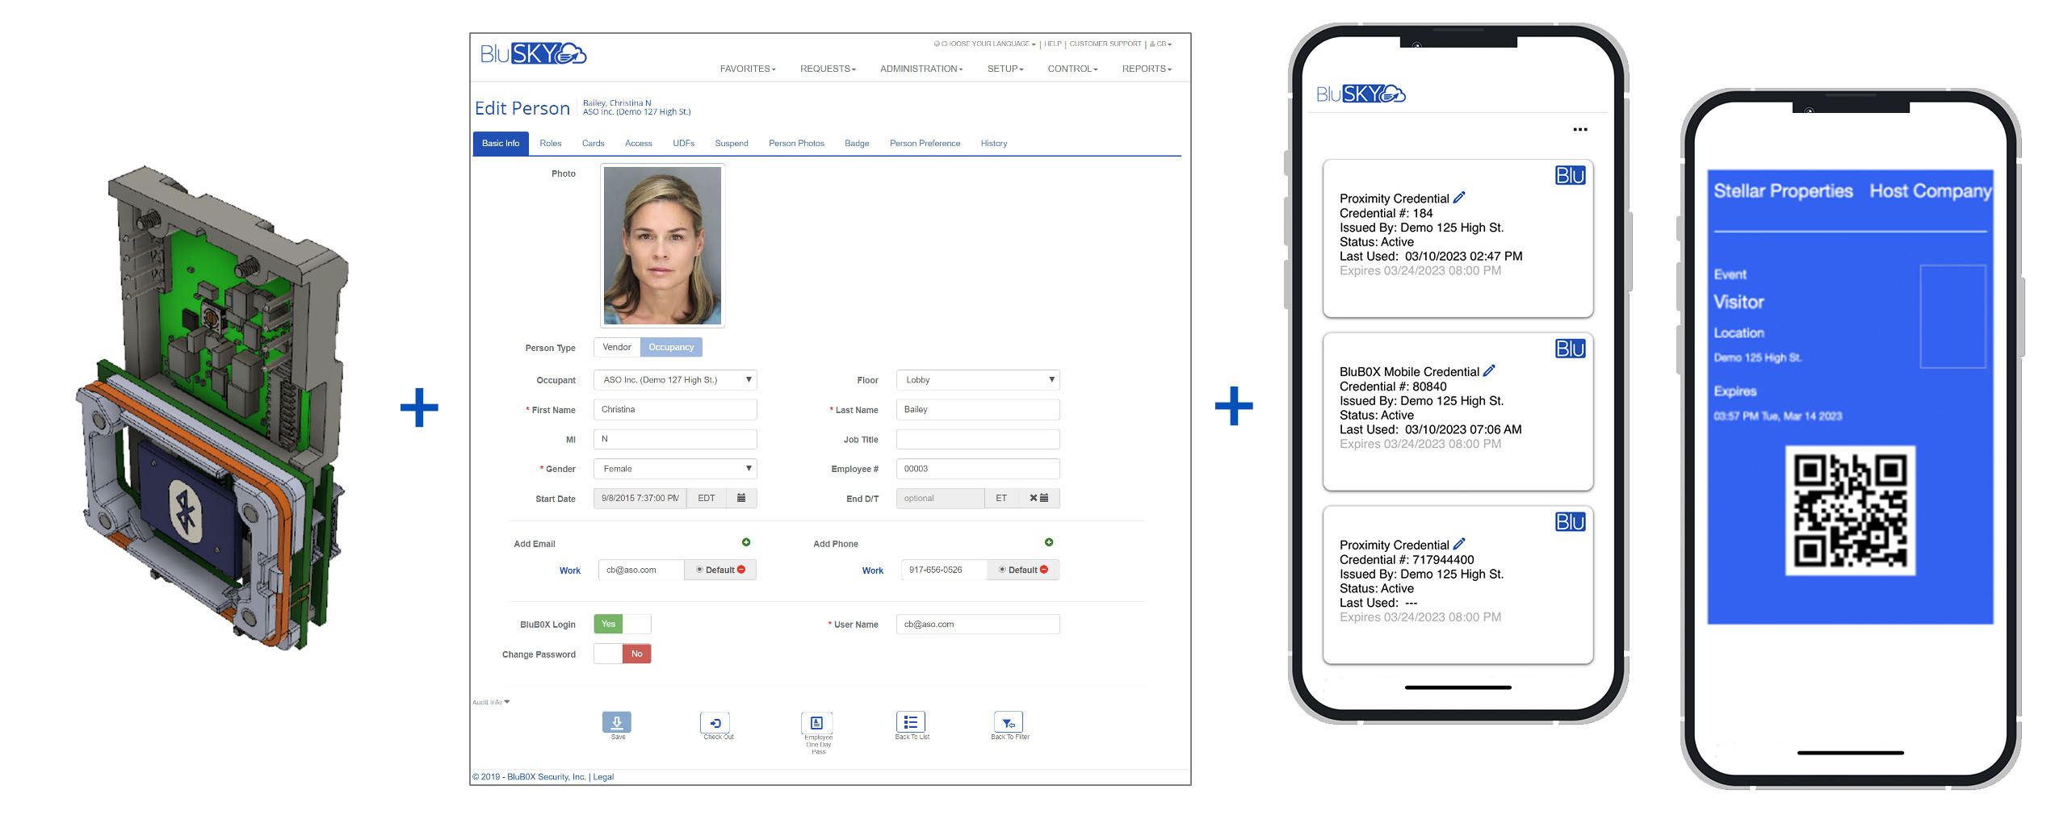
Task: Click pencil icon next to BluB0X Mobile Credential
Action: coord(1489,371)
